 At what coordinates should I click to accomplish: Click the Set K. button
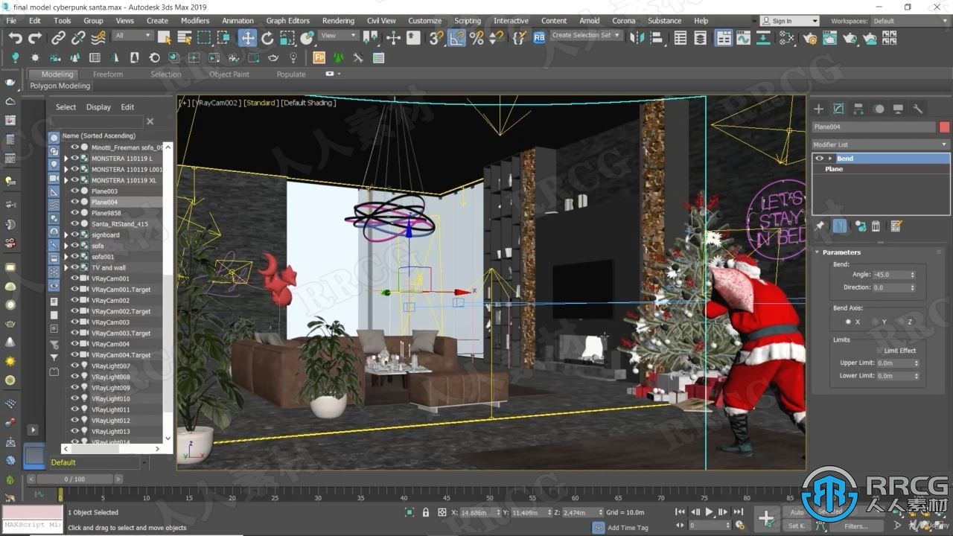[x=797, y=526]
